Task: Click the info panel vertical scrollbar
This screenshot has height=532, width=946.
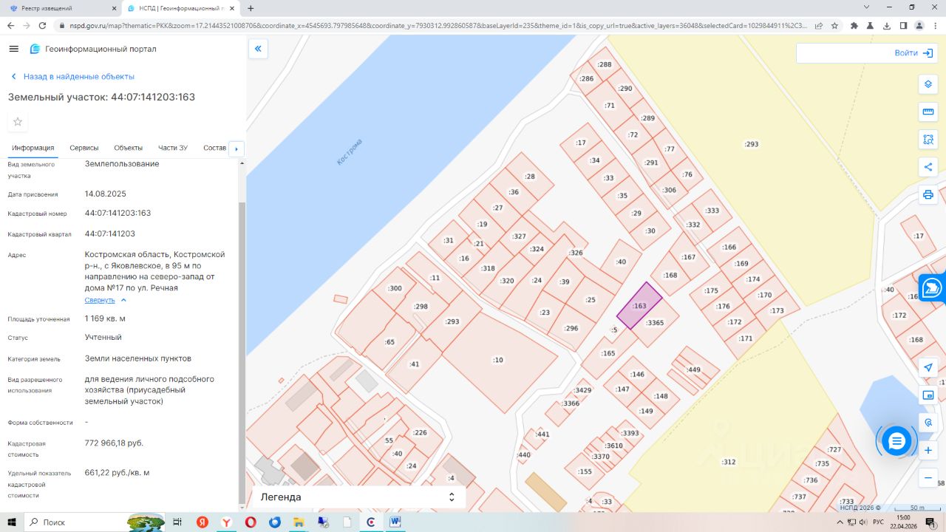Action: click(242, 352)
